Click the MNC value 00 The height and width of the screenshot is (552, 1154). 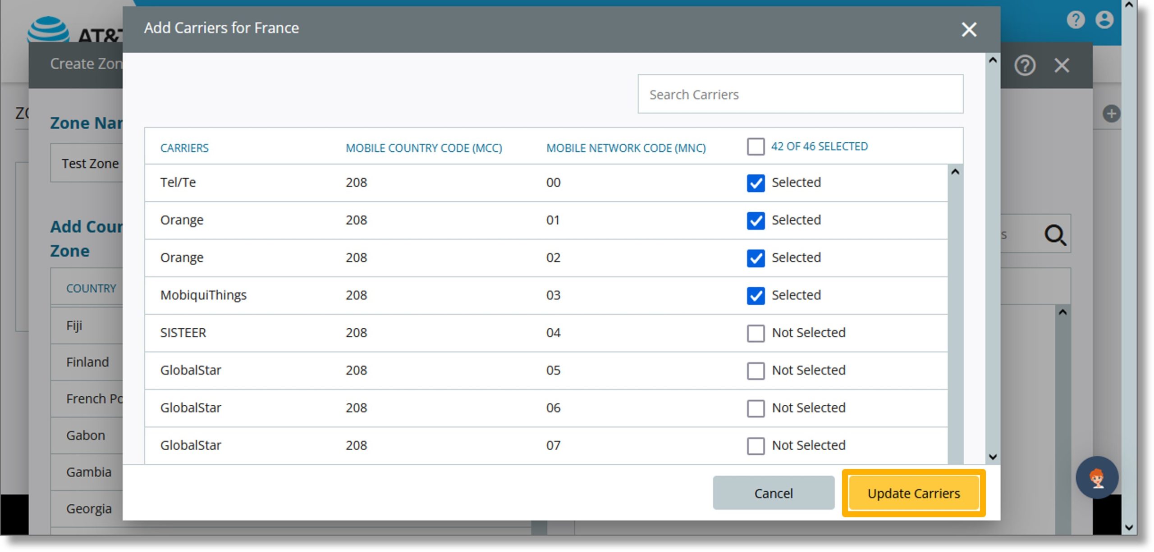(x=553, y=182)
